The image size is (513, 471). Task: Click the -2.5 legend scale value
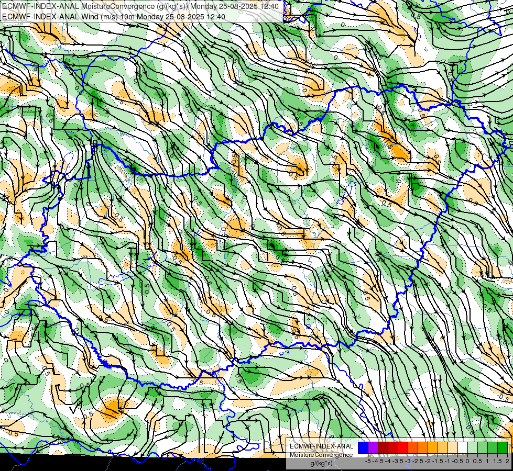(418, 461)
